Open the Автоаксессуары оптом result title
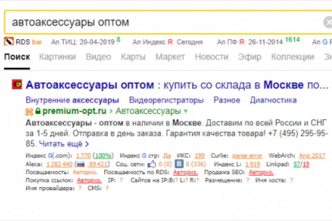332x221 pixels. click(x=177, y=85)
